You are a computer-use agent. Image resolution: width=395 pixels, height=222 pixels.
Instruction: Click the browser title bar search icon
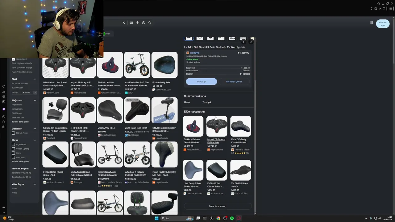379,4
